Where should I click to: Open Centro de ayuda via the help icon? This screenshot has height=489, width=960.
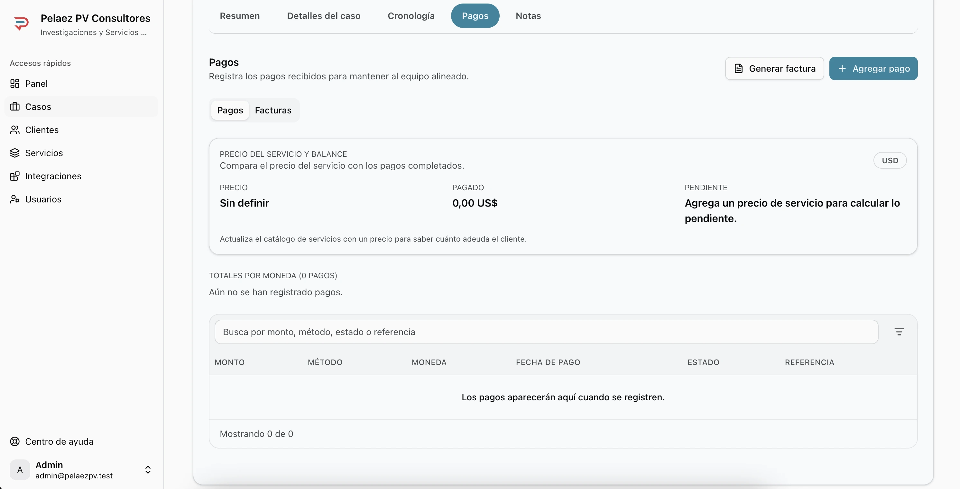(14, 441)
